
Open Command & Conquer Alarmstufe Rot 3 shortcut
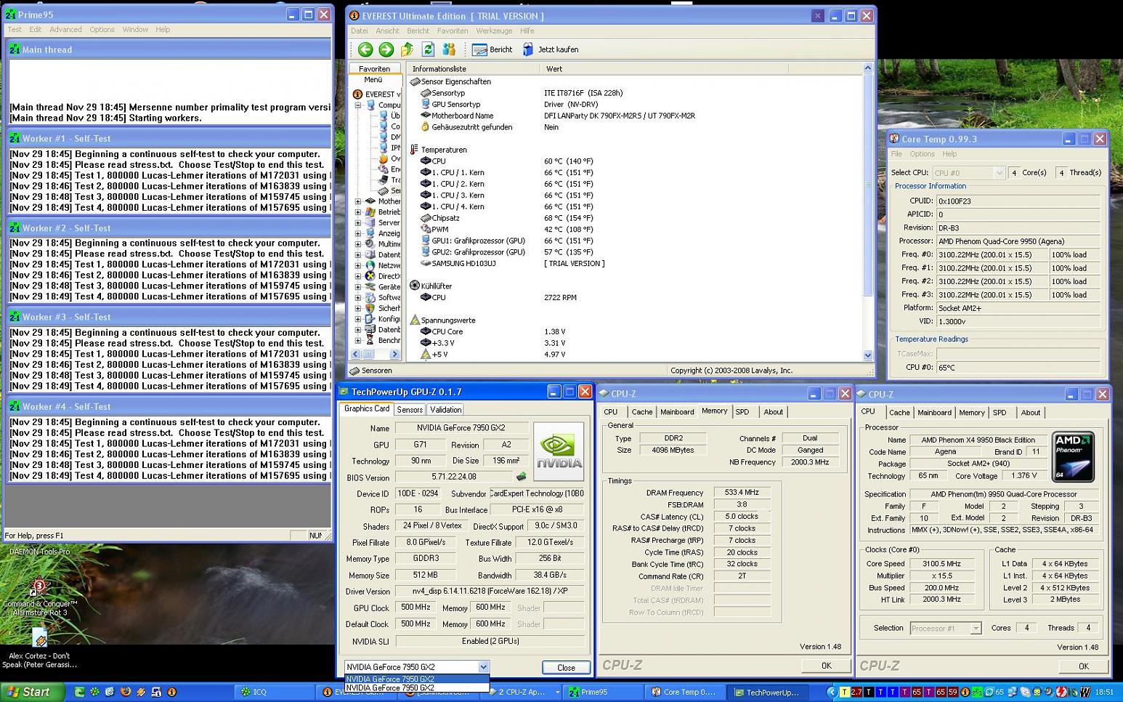[x=39, y=587]
